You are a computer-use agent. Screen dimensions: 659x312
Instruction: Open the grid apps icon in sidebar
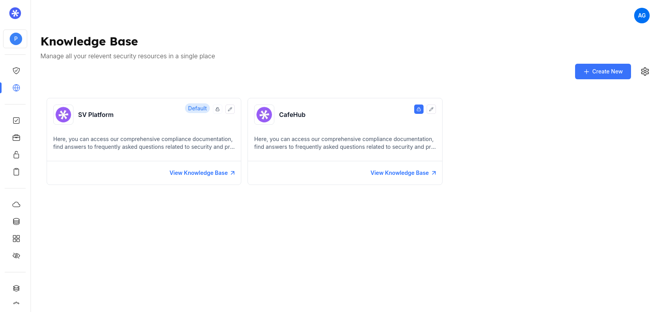point(16,239)
